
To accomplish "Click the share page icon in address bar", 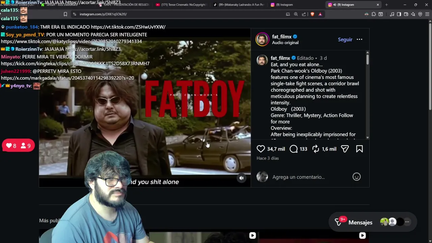I will click(304, 14).
